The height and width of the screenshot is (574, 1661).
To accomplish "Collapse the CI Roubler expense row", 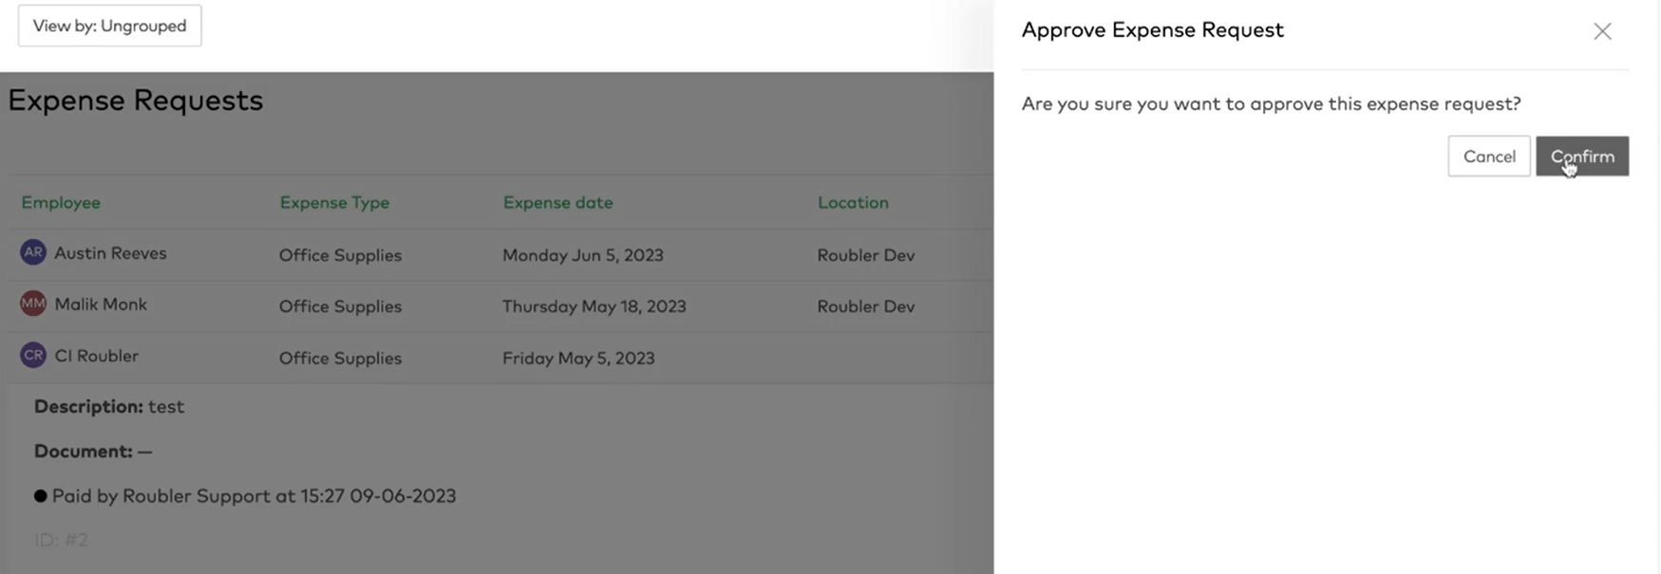I will 501,357.
